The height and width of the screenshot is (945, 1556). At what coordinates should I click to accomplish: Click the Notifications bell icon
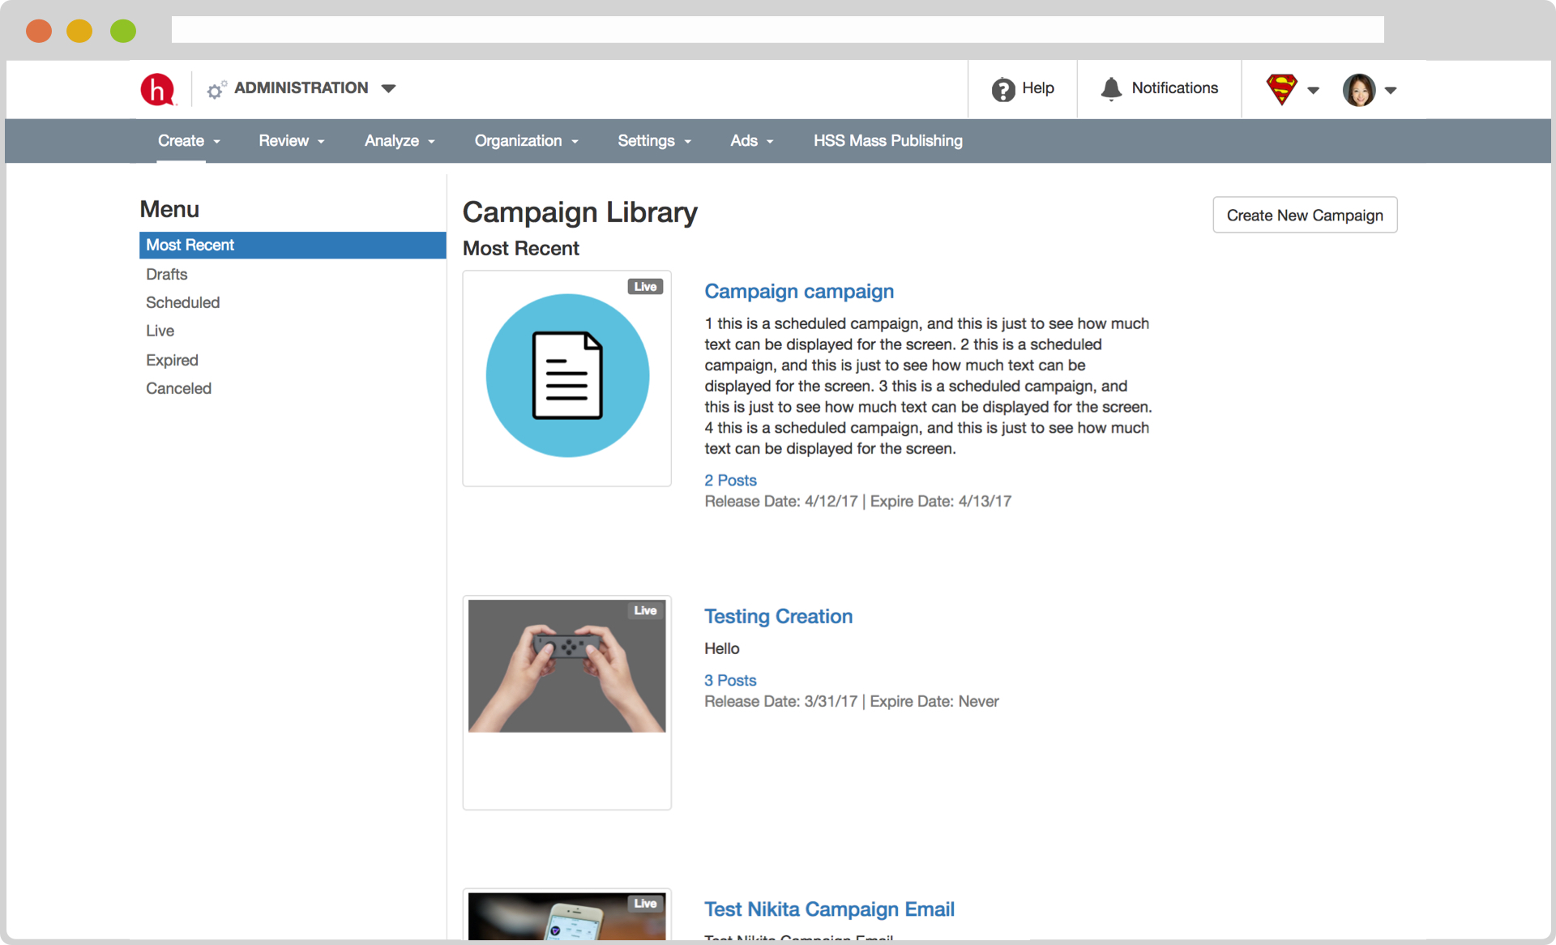coord(1111,88)
